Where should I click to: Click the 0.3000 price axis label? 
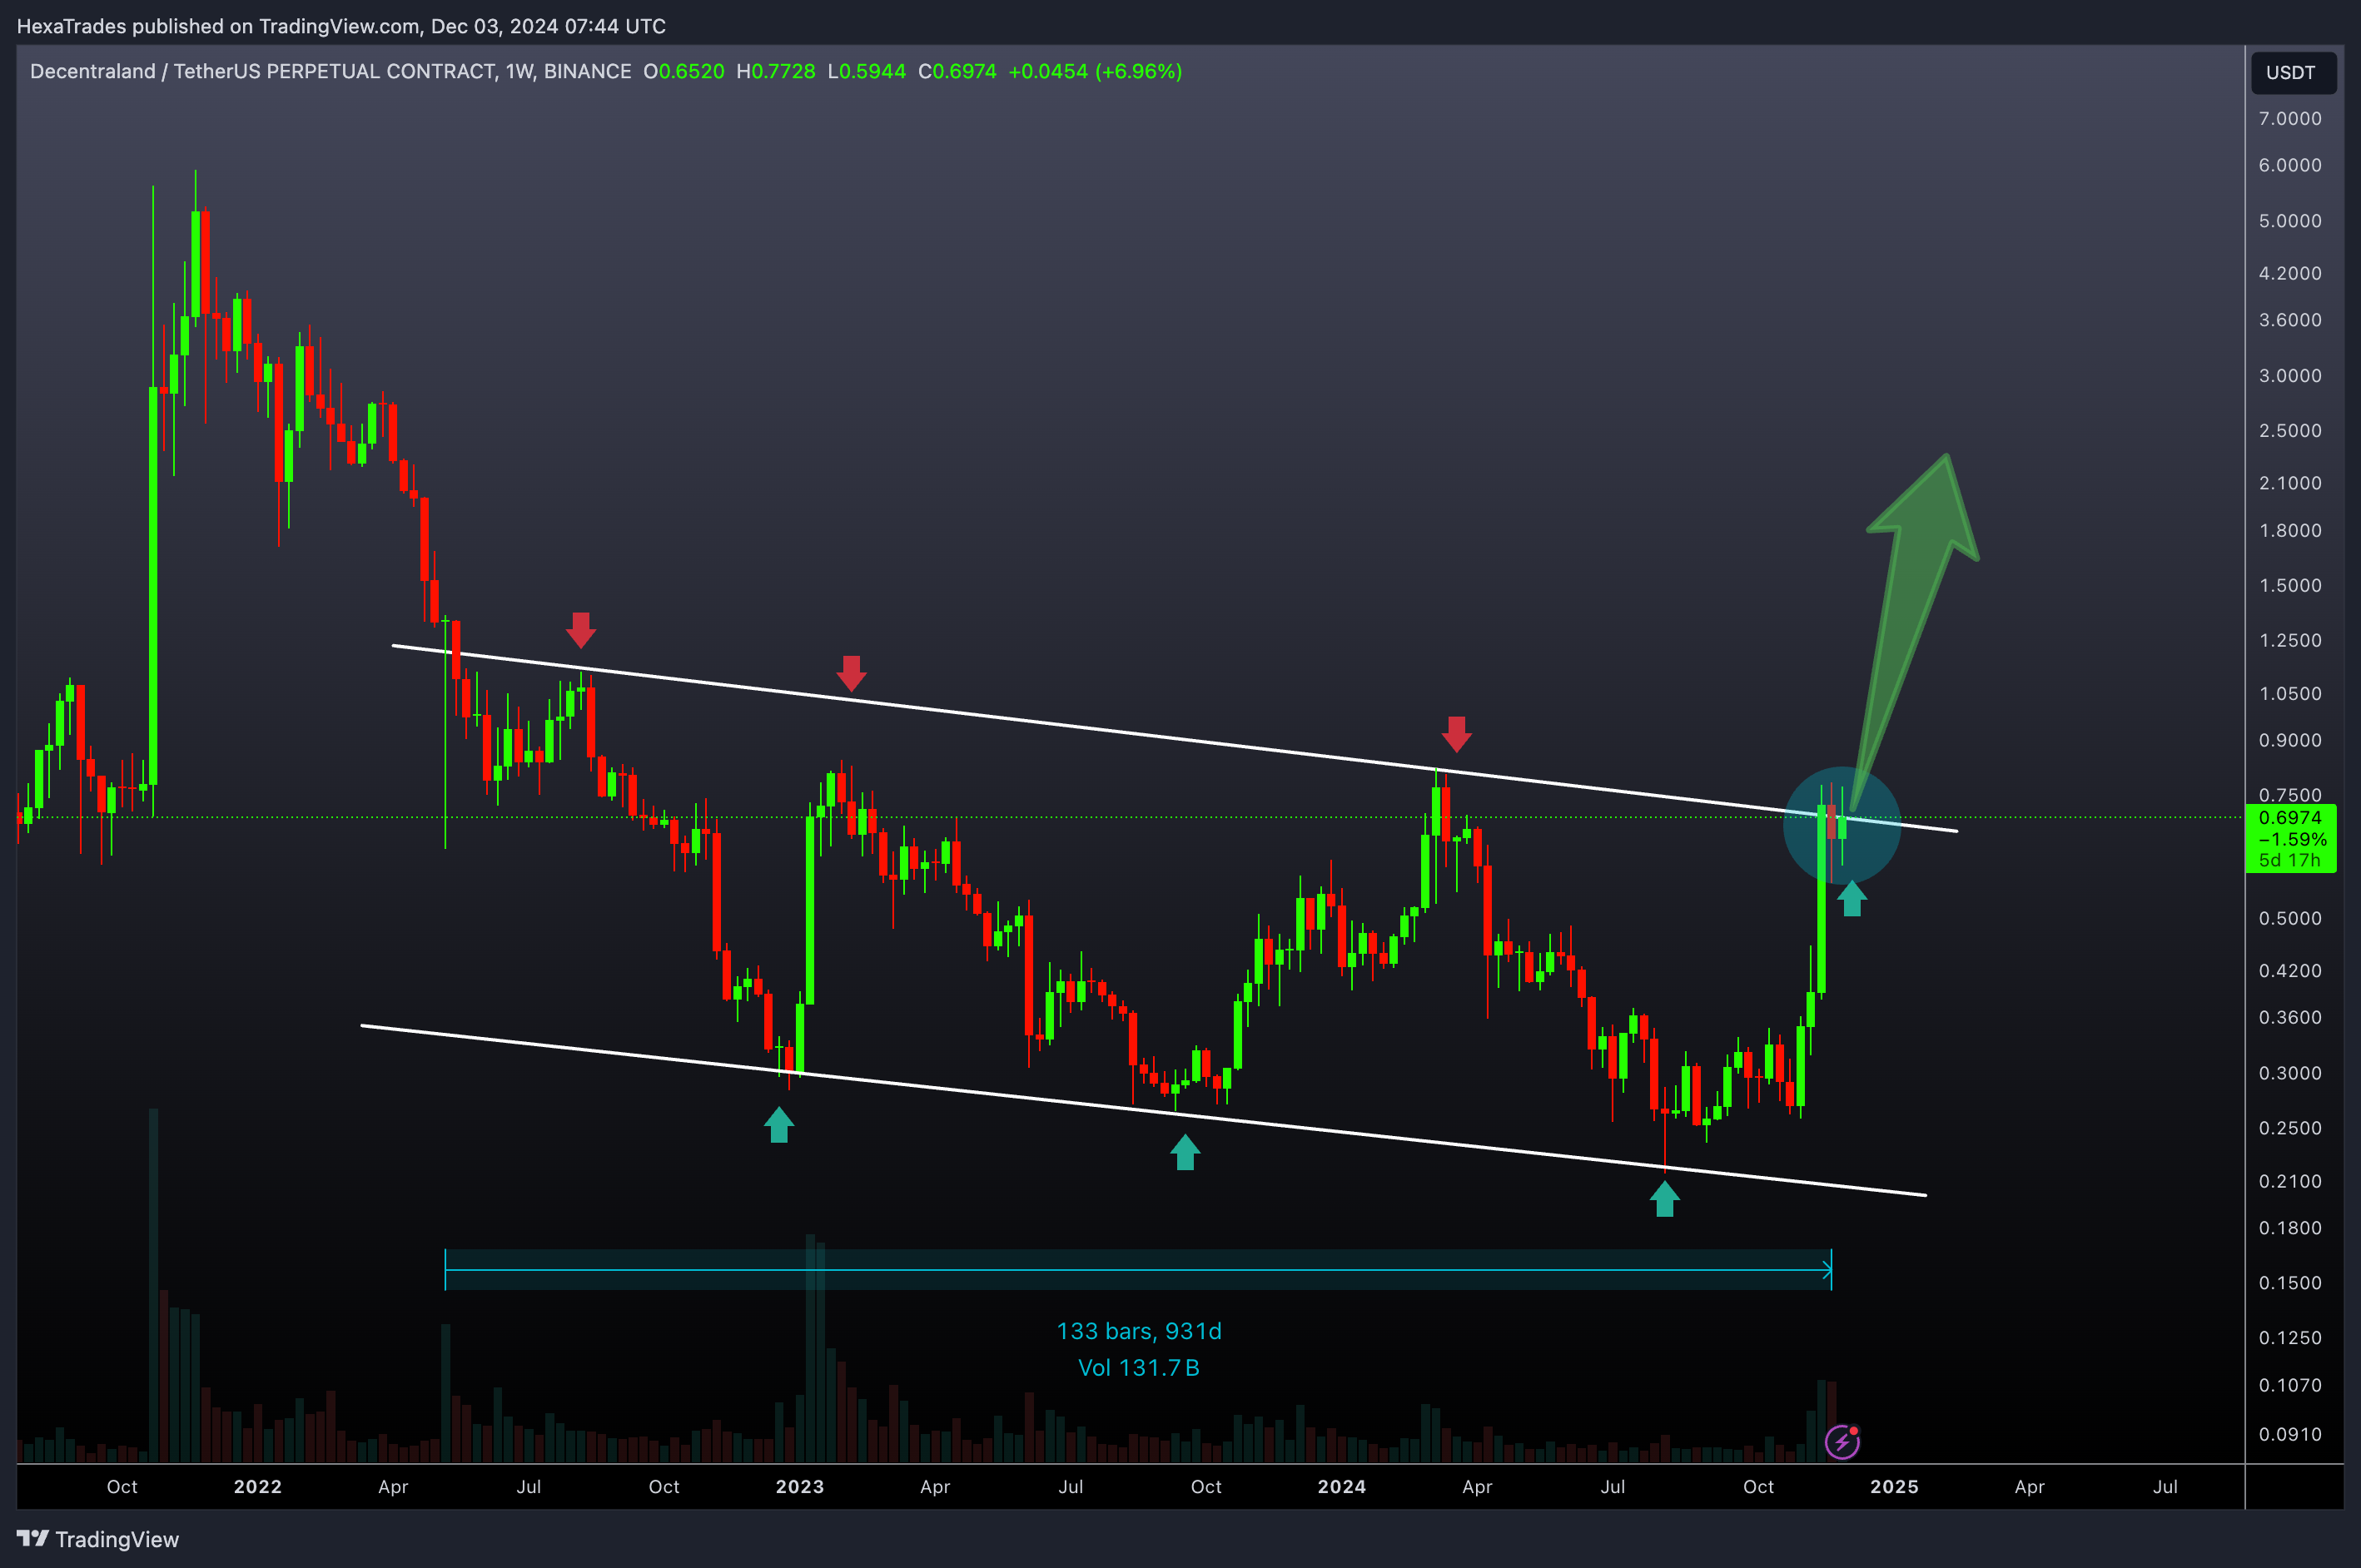tap(2290, 1074)
